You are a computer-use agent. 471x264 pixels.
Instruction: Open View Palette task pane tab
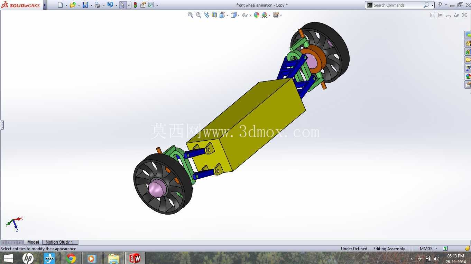click(x=468, y=68)
